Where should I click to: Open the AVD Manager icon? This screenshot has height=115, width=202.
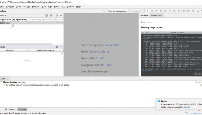[197, 11]
